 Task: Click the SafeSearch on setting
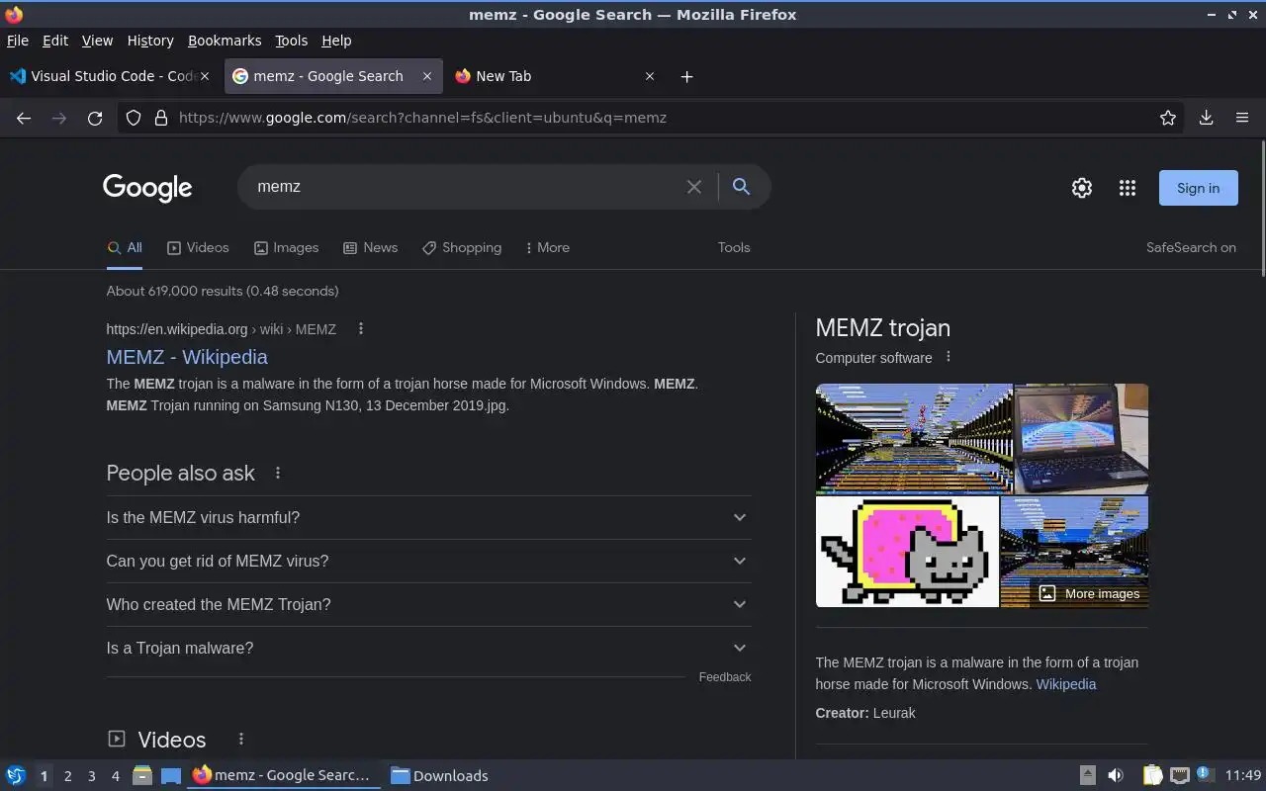[x=1191, y=248]
